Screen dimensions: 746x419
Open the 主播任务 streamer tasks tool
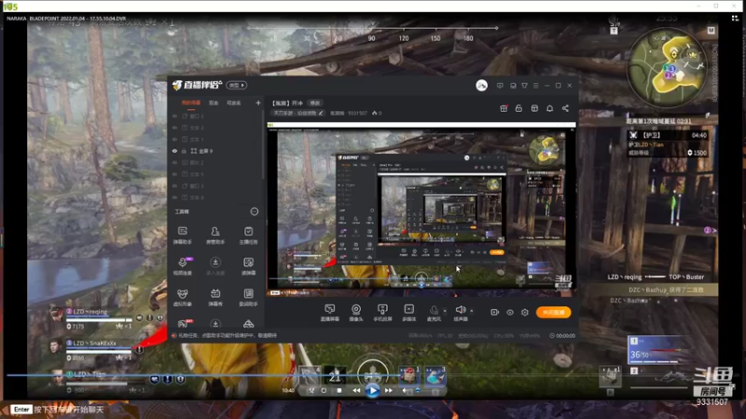tap(248, 236)
